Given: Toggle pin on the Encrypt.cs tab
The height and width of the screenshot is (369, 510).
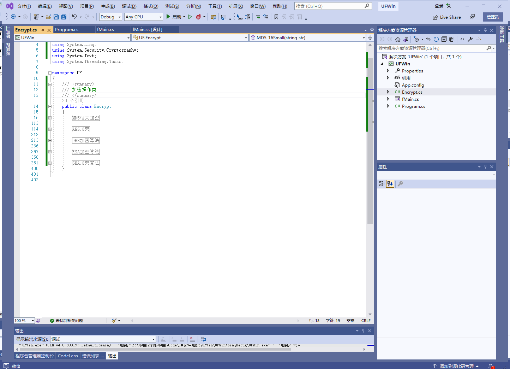Looking at the screenshot, I should (42, 30).
